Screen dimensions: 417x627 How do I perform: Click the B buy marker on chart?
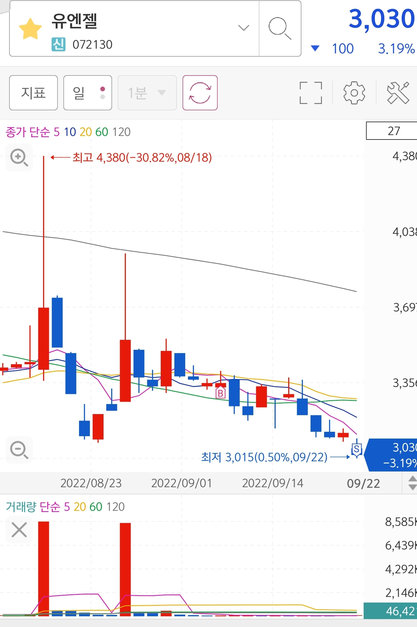click(x=220, y=393)
